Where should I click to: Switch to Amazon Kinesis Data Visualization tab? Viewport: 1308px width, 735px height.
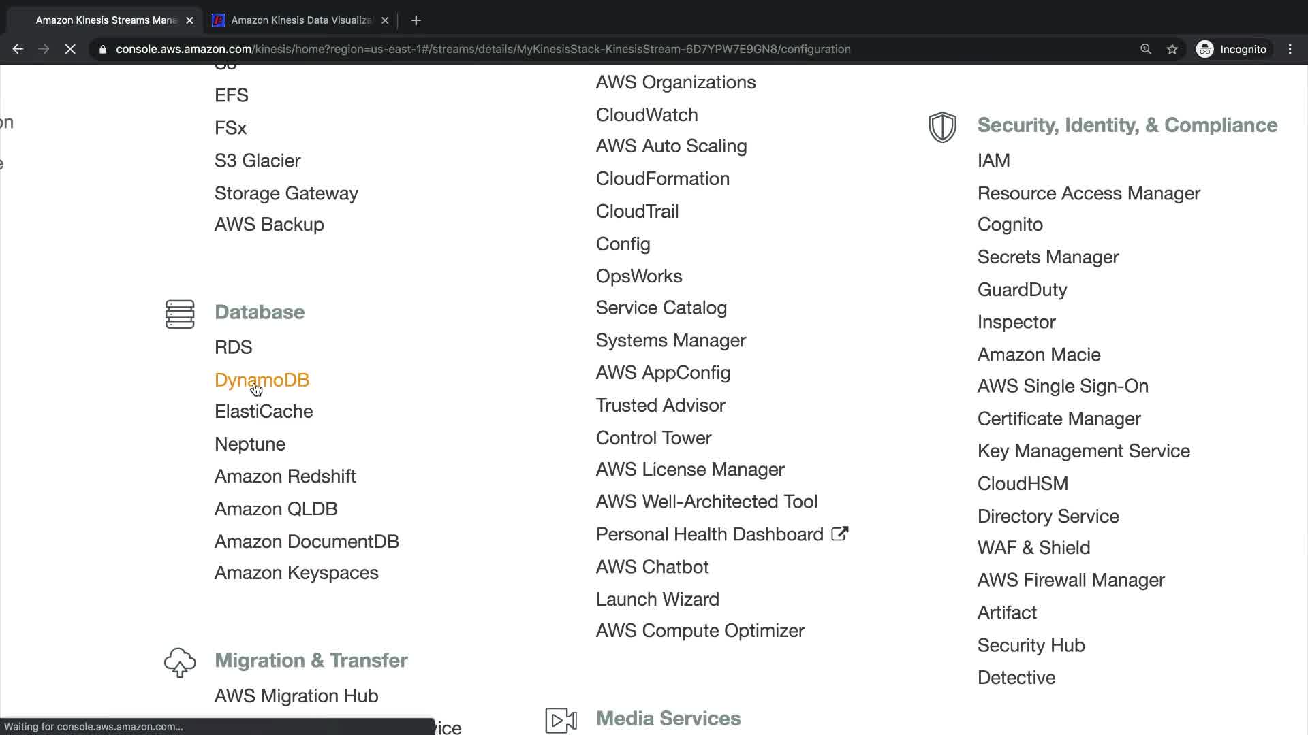(x=300, y=20)
